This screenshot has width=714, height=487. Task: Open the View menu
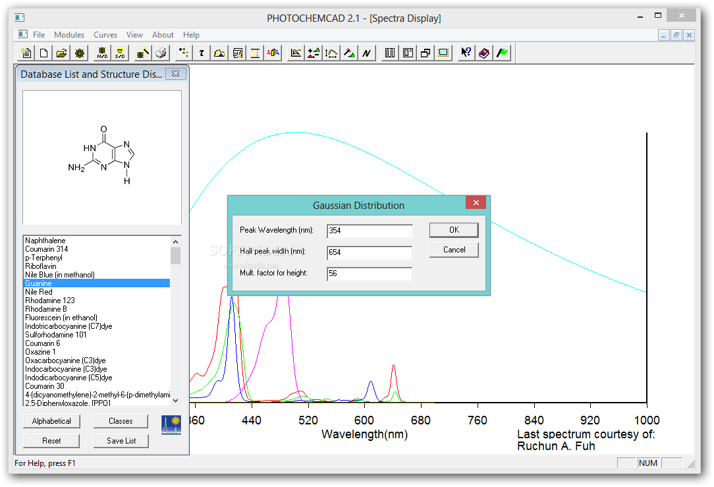[134, 35]
